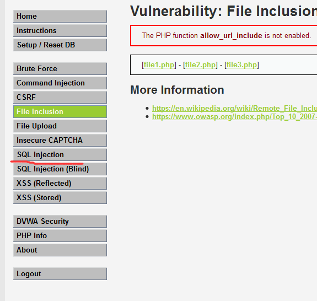Open XSS (Reflected) module
The width and height of the screenshot is (317, 301).
click(60, 184)
